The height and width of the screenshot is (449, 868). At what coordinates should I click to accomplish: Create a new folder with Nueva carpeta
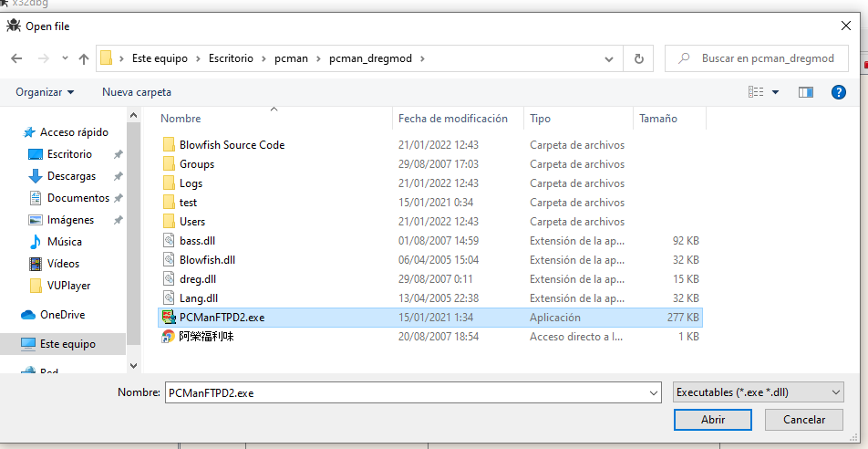[137, 92]
